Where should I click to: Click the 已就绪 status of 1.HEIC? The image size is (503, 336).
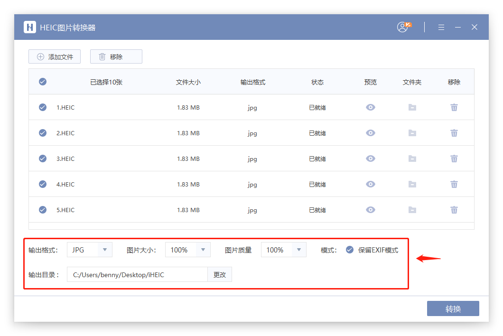(x=317, y=108)
